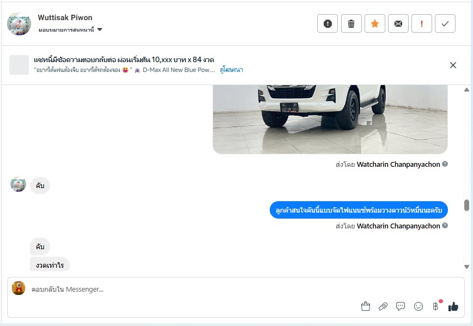Mark conversation as spam icon

(x=328, y=23)
